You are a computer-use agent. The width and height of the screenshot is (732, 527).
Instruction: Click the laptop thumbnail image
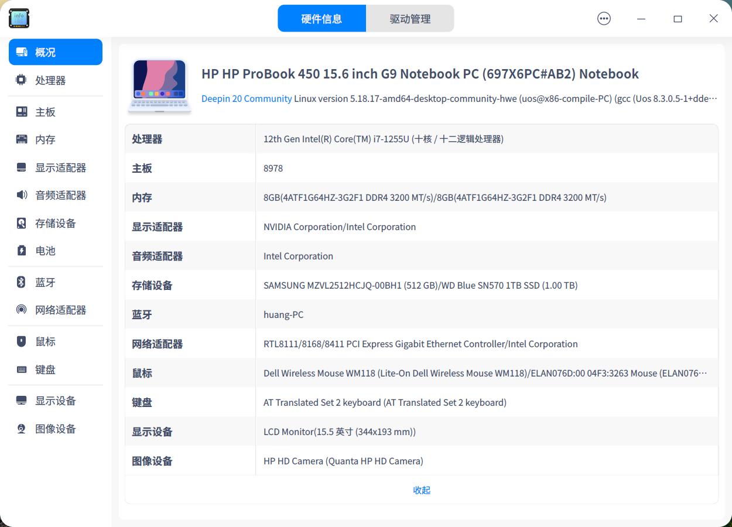coord(159,85)
